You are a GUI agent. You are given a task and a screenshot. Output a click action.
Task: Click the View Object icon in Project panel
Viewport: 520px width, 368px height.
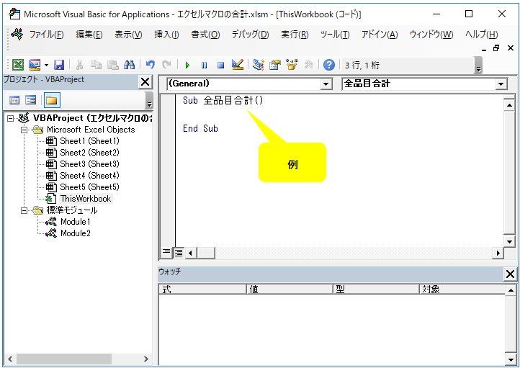coord(30,100)
